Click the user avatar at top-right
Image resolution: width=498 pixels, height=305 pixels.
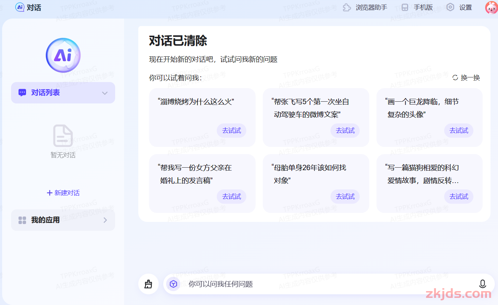point(491,7)
